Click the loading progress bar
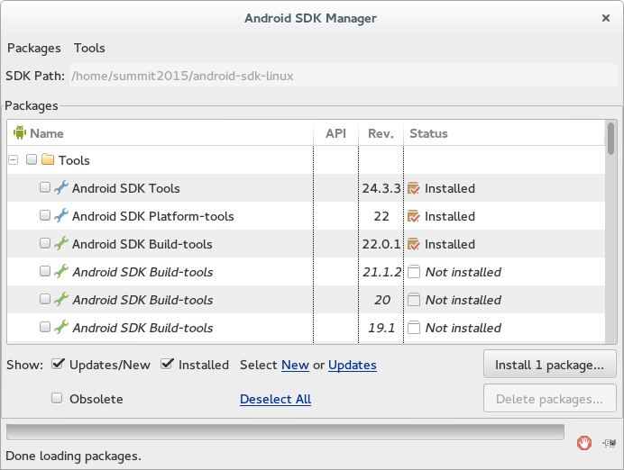The width and height of the screenshot is (624, 470). click(285, 432)
